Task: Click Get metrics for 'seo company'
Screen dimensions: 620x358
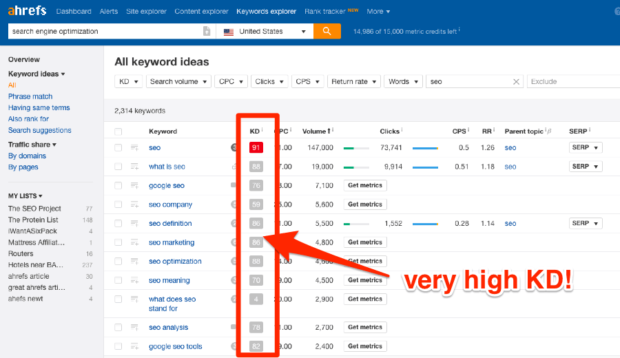Action: click(365, 204)
